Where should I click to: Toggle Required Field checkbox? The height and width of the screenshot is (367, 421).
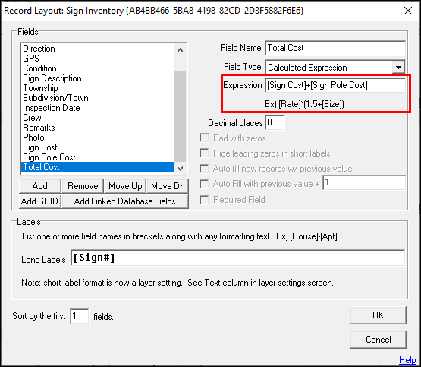(x=204, y=200)
